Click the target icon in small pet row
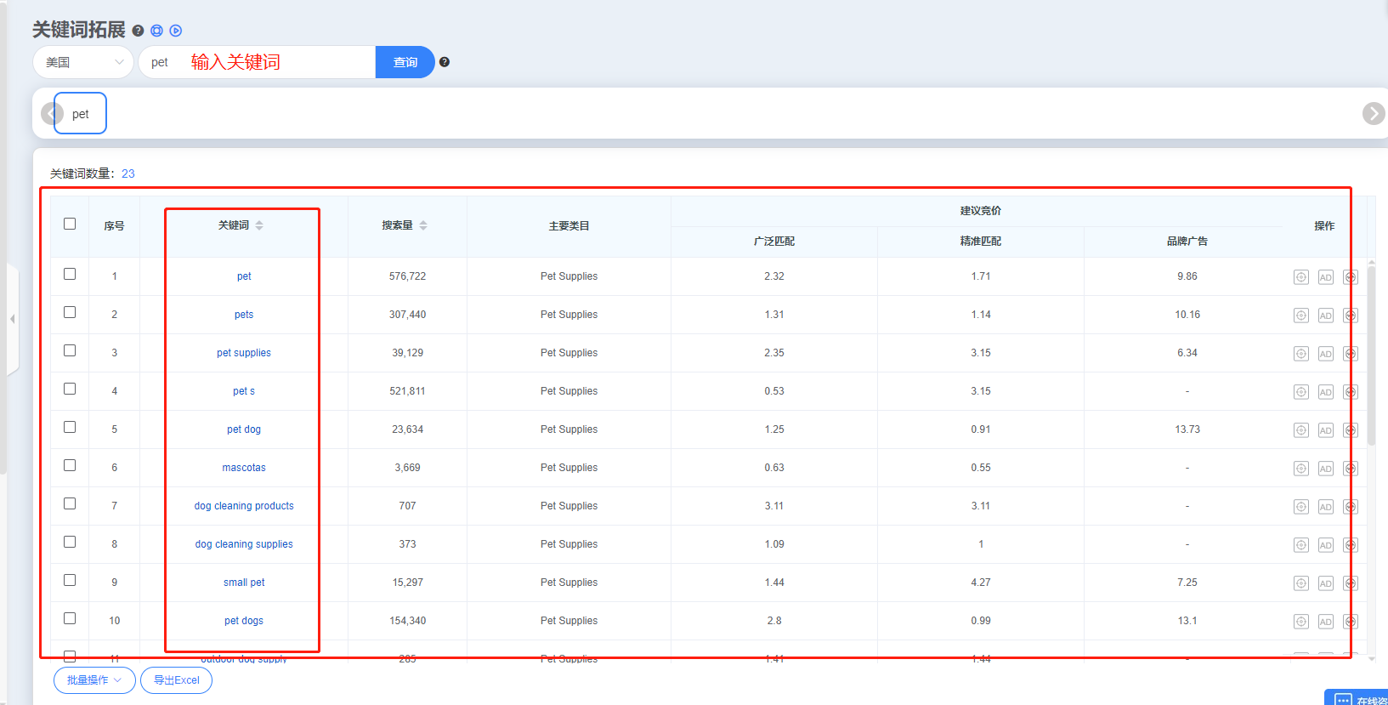The image size is (1388, 705). coord(1301,583)
